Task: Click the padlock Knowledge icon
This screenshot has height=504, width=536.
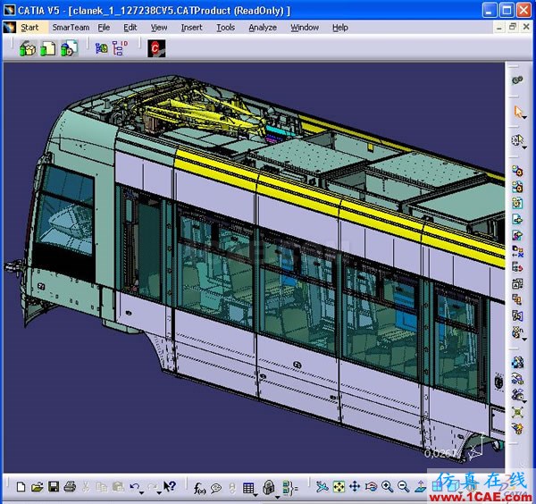Action: 269,487
